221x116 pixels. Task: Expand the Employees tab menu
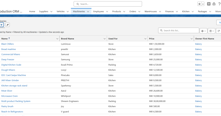pos(107,12)
